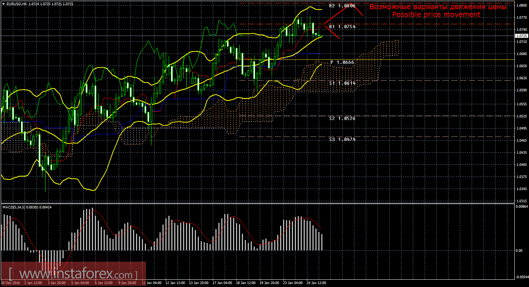Click the 0.00 MACD scale value
This screenshot has width=529, height=287.
point(519,250)
